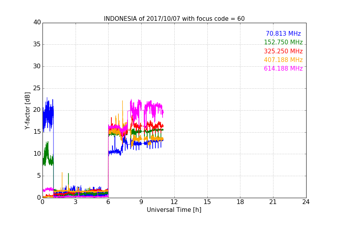Select the 325.250 MHz legend label
340x226 pixels.
pyautogui.click(x=283, y=51)
